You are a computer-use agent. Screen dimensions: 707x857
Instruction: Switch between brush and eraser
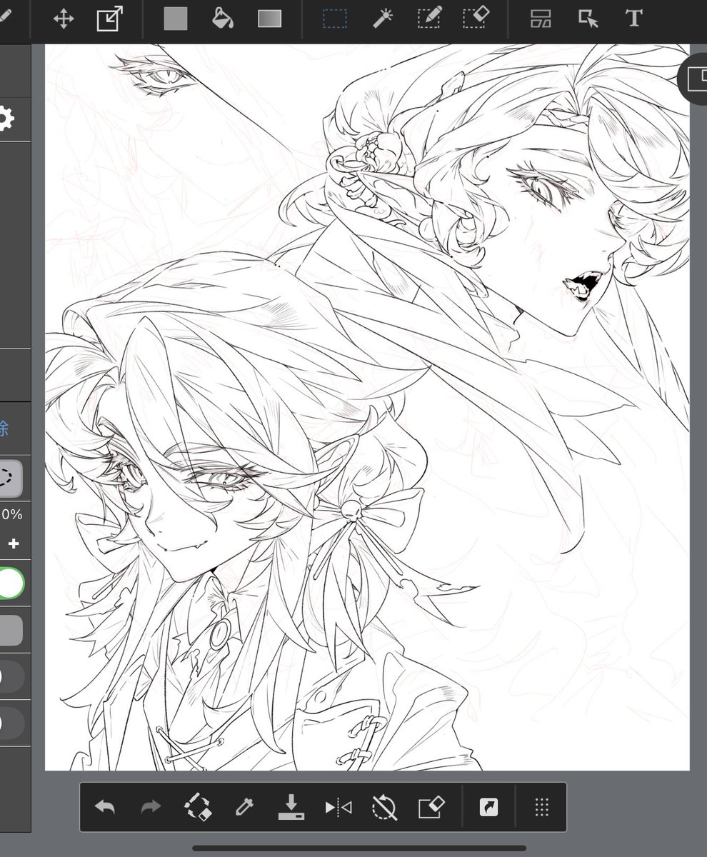(x=197, y=807)
